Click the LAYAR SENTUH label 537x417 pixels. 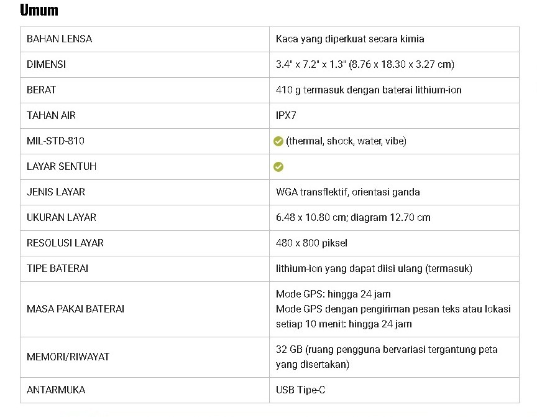pyautogui.click(x=62, y=166)
